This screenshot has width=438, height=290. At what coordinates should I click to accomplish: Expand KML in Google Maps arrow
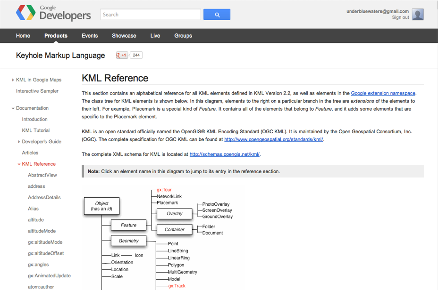(13, 80)
